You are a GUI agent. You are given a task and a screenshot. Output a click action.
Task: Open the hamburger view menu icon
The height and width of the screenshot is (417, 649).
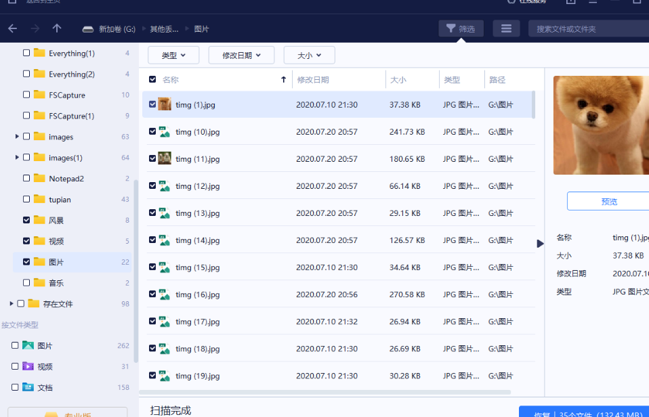[x=506, y=28]
